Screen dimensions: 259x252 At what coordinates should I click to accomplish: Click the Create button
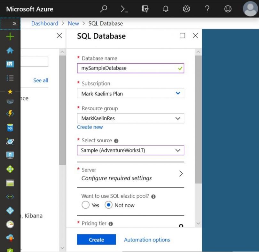click(x=96, y=239)
